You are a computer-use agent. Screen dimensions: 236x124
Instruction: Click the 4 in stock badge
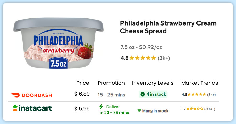153,94
